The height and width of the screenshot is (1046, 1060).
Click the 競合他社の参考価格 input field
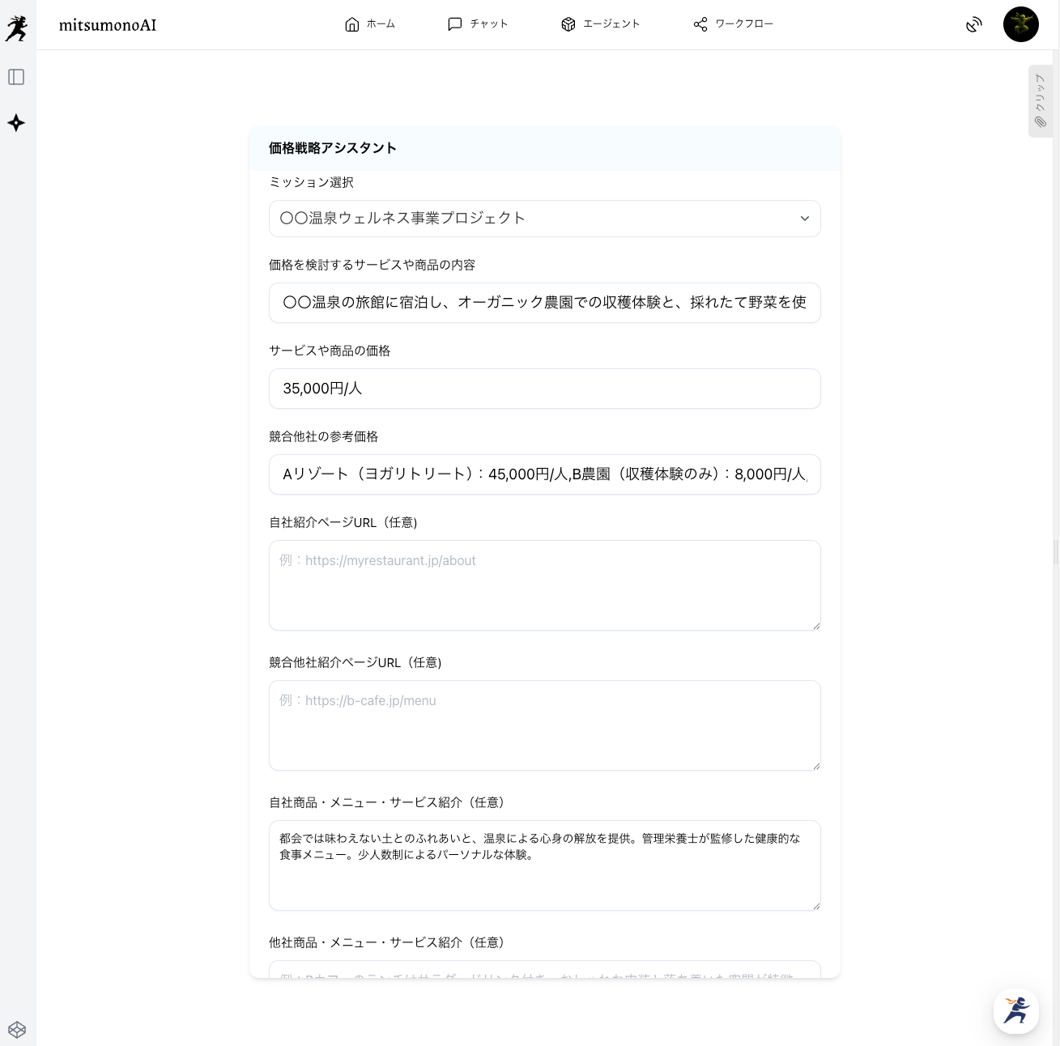pos(544,474)
